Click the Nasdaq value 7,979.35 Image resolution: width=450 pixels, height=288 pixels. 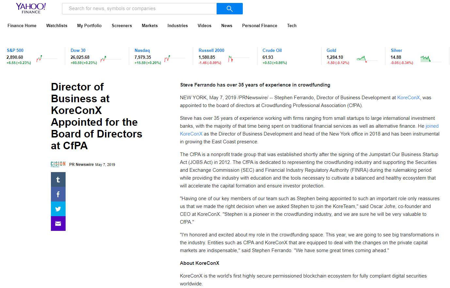143,57
